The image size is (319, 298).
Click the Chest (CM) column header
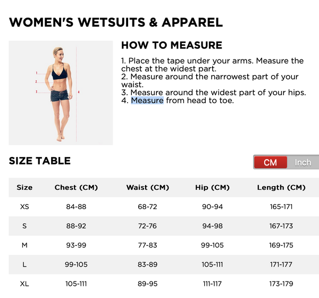[76, 187]
